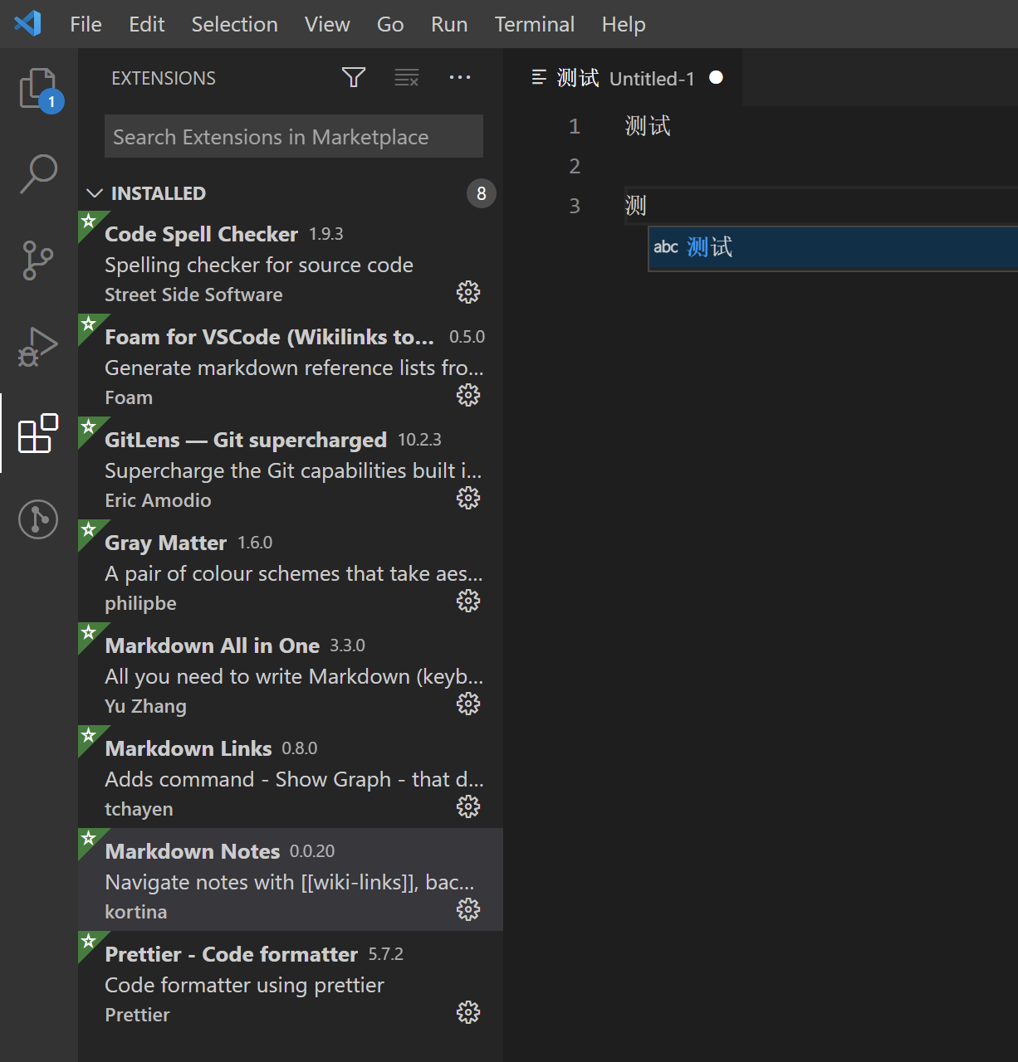
Task: Open the Run menu
Action: click(449, 24)
